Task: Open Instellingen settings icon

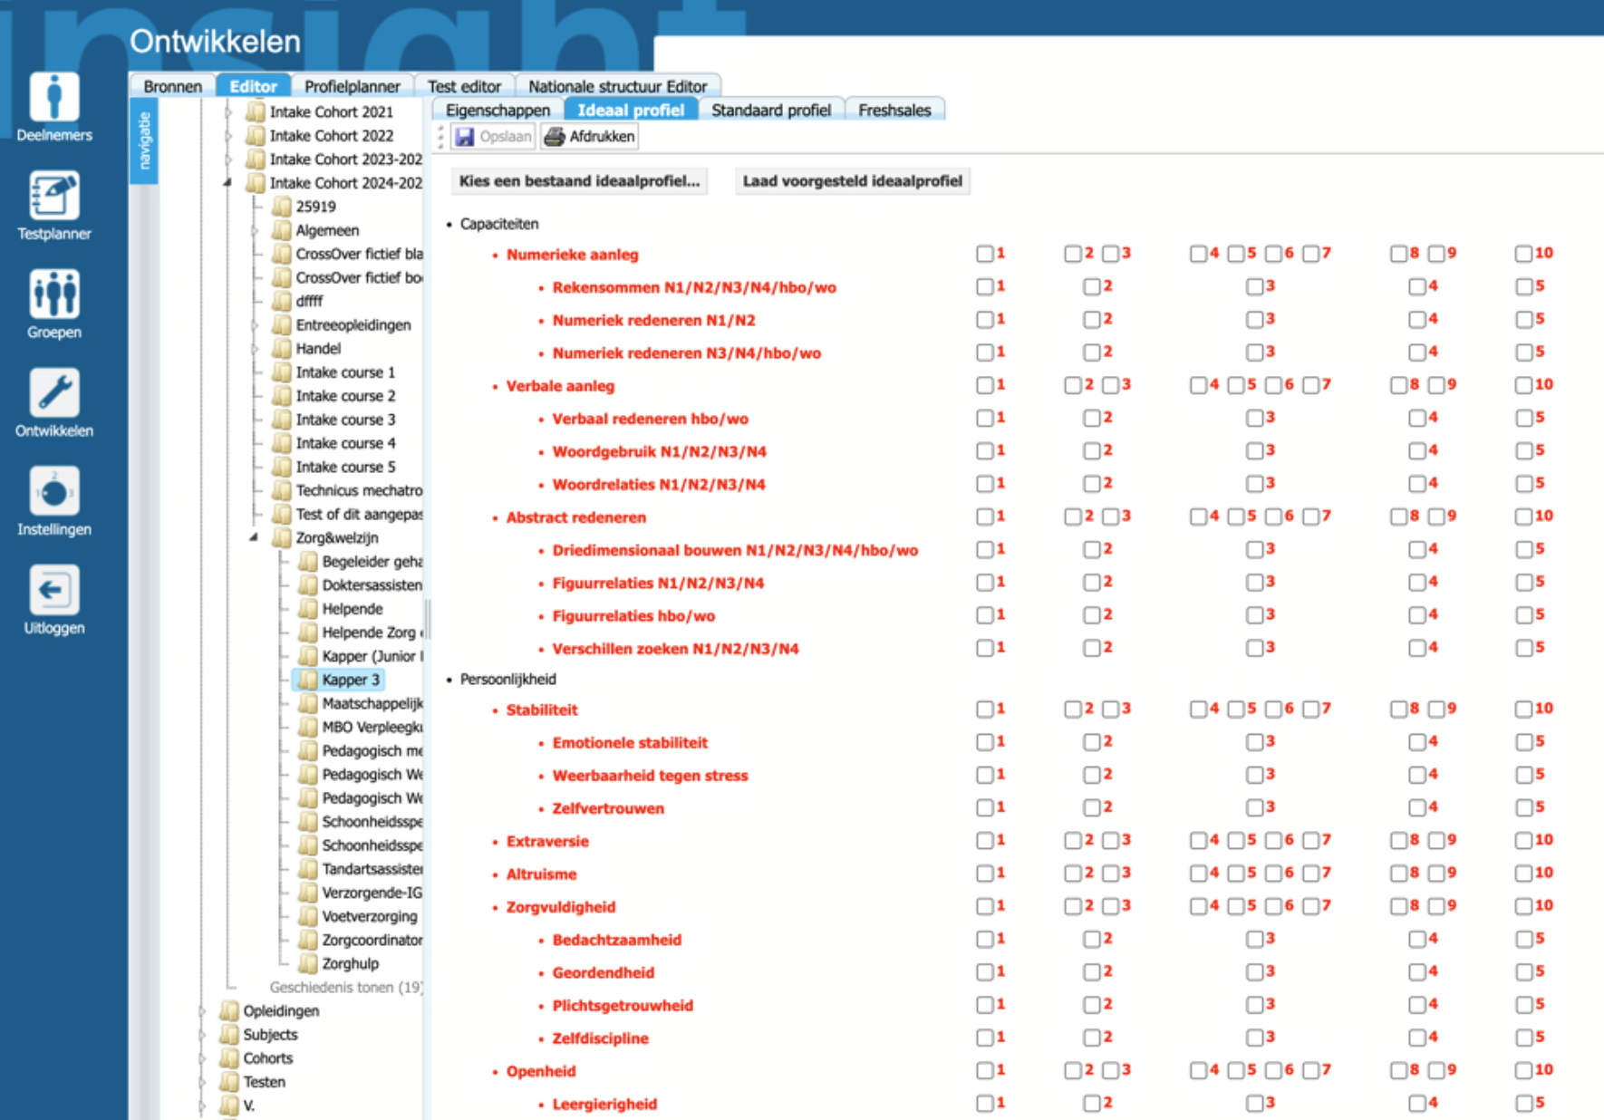Action: pyautogui.click(x=54, y=492)
